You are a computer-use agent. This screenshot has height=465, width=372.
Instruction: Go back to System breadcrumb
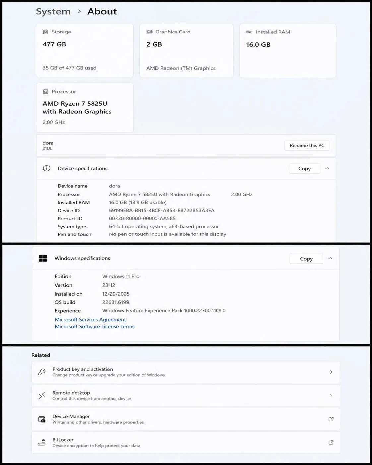(x=53, y=12)
